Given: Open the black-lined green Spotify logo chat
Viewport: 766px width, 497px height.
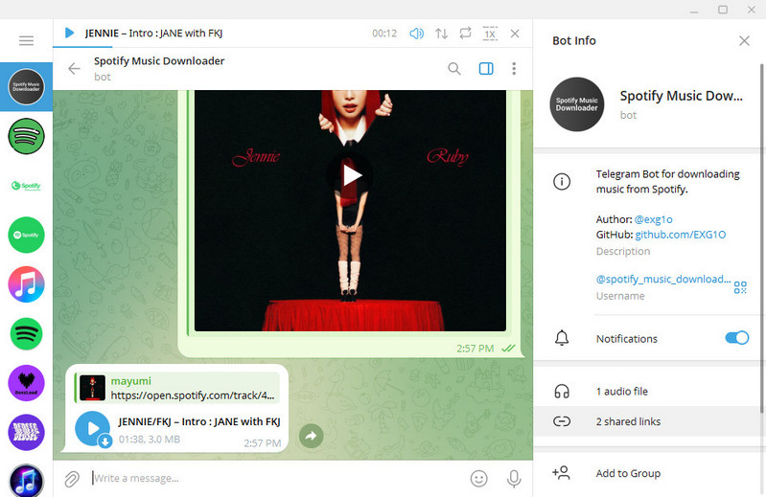Looking at the screenshot, I should (x=27, y=136).
